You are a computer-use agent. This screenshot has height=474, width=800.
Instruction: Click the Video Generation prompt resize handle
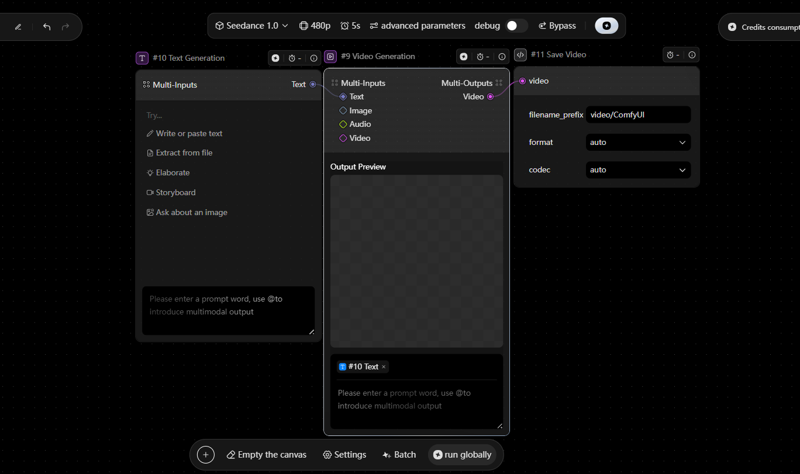[x=499, y=425]
